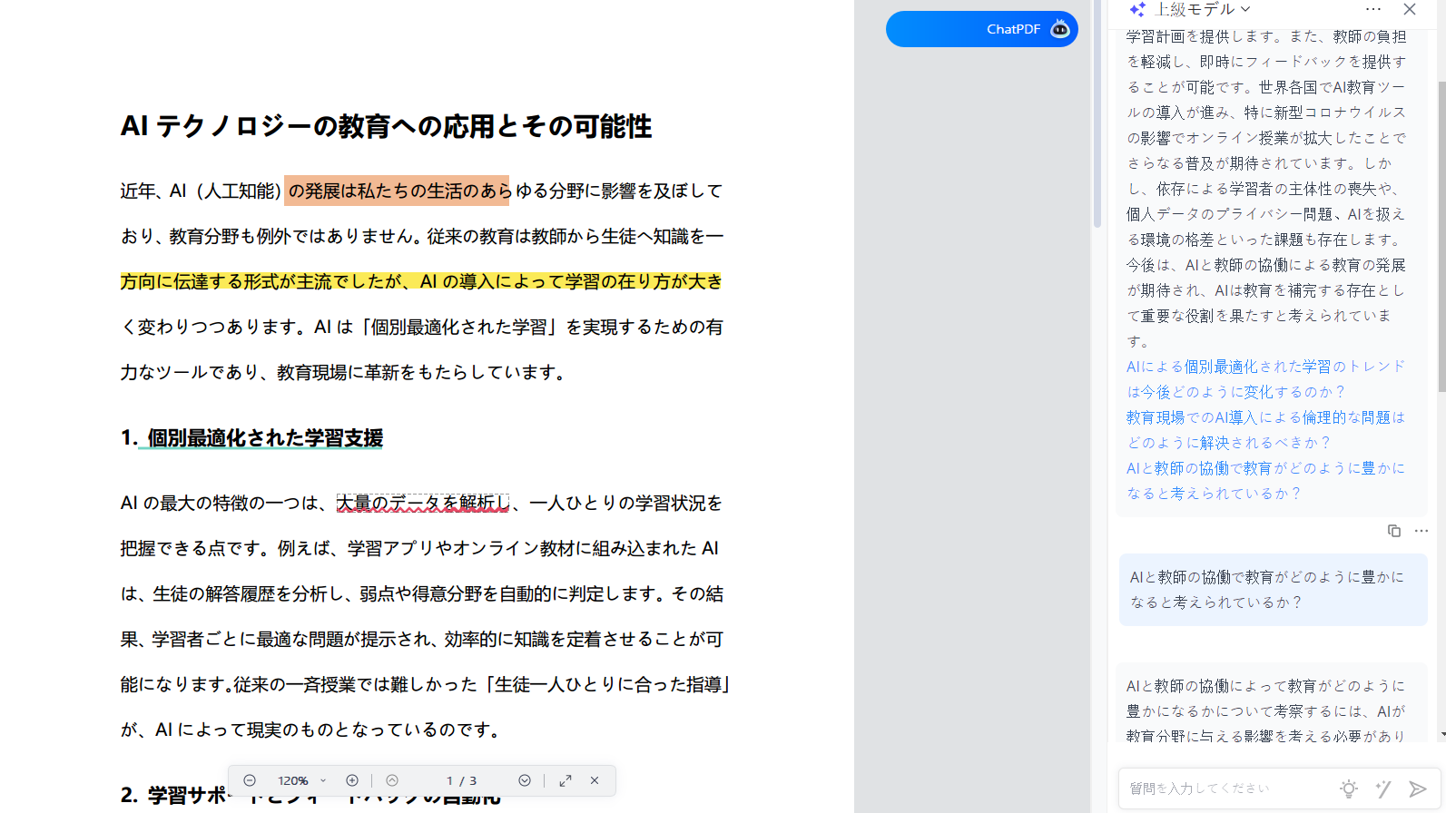Image resolution: width=1446 pixels, height=813 pixels.
Task: Zoom in using the plus icon
Action: pyautogui.click(x=352, y=780)
